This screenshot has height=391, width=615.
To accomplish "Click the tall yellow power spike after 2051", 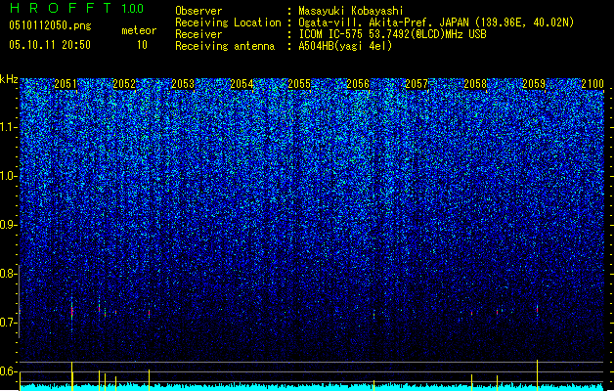I will tap(71, 376).
